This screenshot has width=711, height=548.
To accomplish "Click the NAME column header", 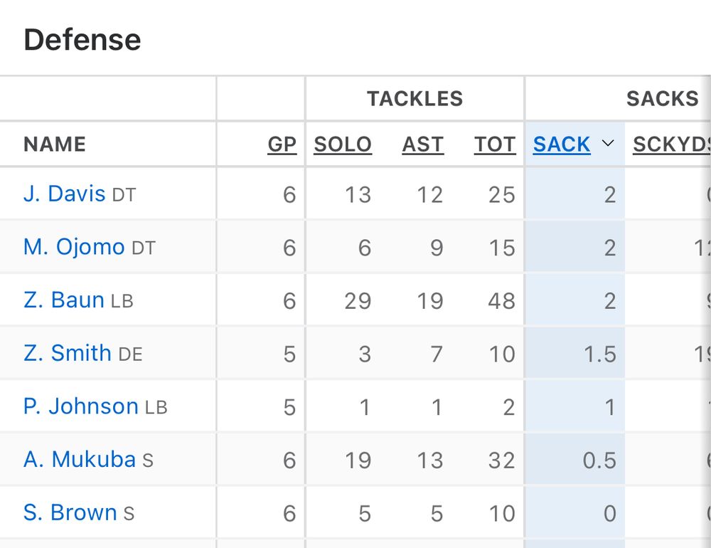I will [55, 144].
